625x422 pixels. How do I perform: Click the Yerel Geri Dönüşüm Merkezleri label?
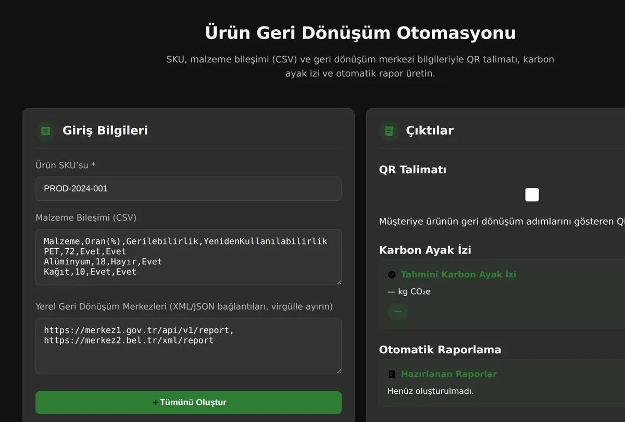(184, 306)
